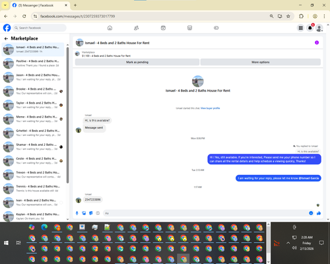This screenshot has height=264, width=330.
Task: Open Positive conversation in chat list
Action: point(33,63)
